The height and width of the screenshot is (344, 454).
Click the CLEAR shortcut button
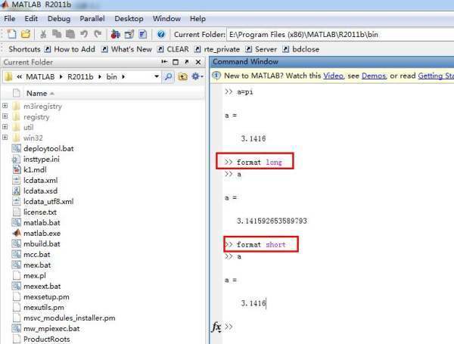[178, 49]
